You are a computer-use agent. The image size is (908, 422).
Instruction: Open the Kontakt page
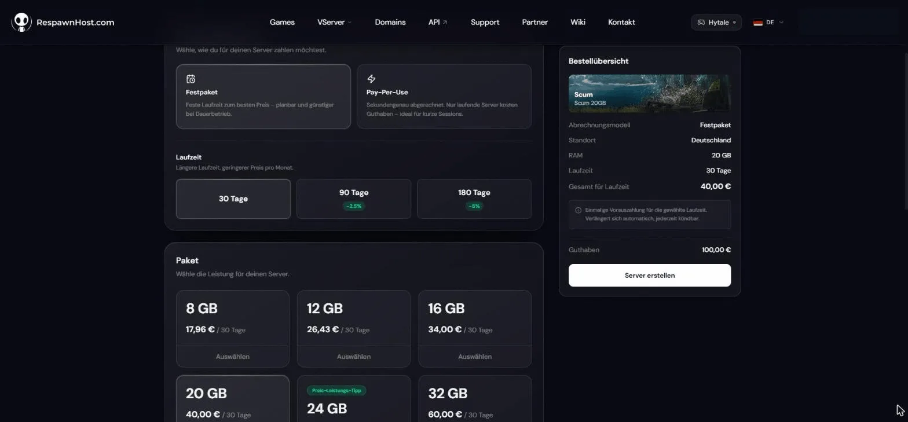click(621, 22)
